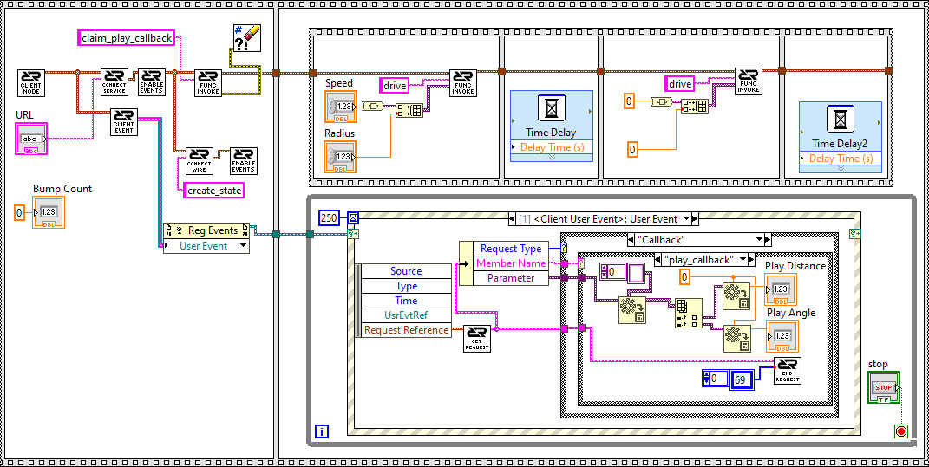Select the Play Distance indicator terminal
Image resolution: width=929 pixels, height=467 pixels.
click(x=782, y=289)
